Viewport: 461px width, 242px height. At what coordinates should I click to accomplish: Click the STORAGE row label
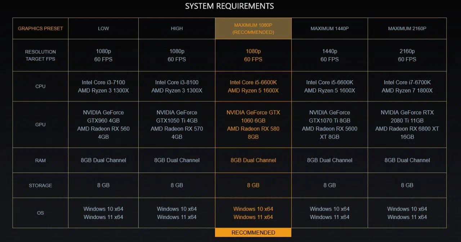pos(40,185)
